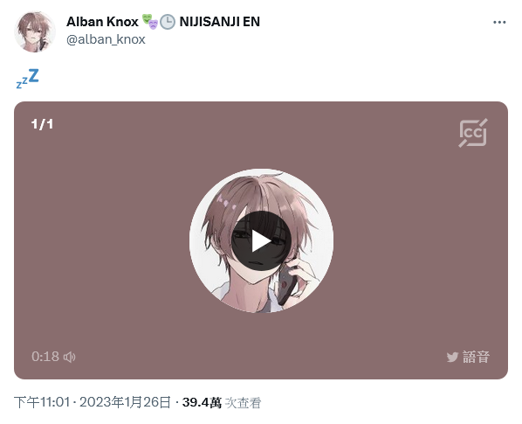The width and height of the screenshot is (522, 424).
Task: Click the zzz sleeping emoji in tweet
Action: (28, 79)
